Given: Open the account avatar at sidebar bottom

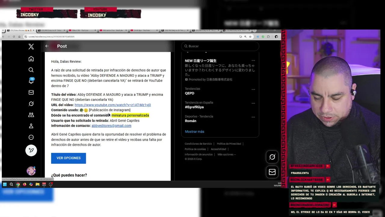Looking at the screenshot, I should tap(31, 171).
